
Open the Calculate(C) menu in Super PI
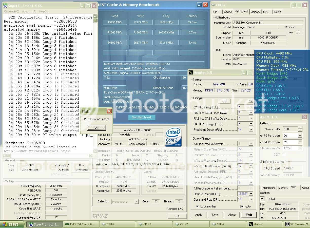click(x=11, y=11)
